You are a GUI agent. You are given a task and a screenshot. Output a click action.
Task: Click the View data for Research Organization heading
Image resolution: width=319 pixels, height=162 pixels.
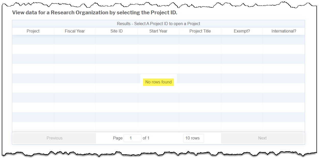pyautogui.click(x=94, y=13)
